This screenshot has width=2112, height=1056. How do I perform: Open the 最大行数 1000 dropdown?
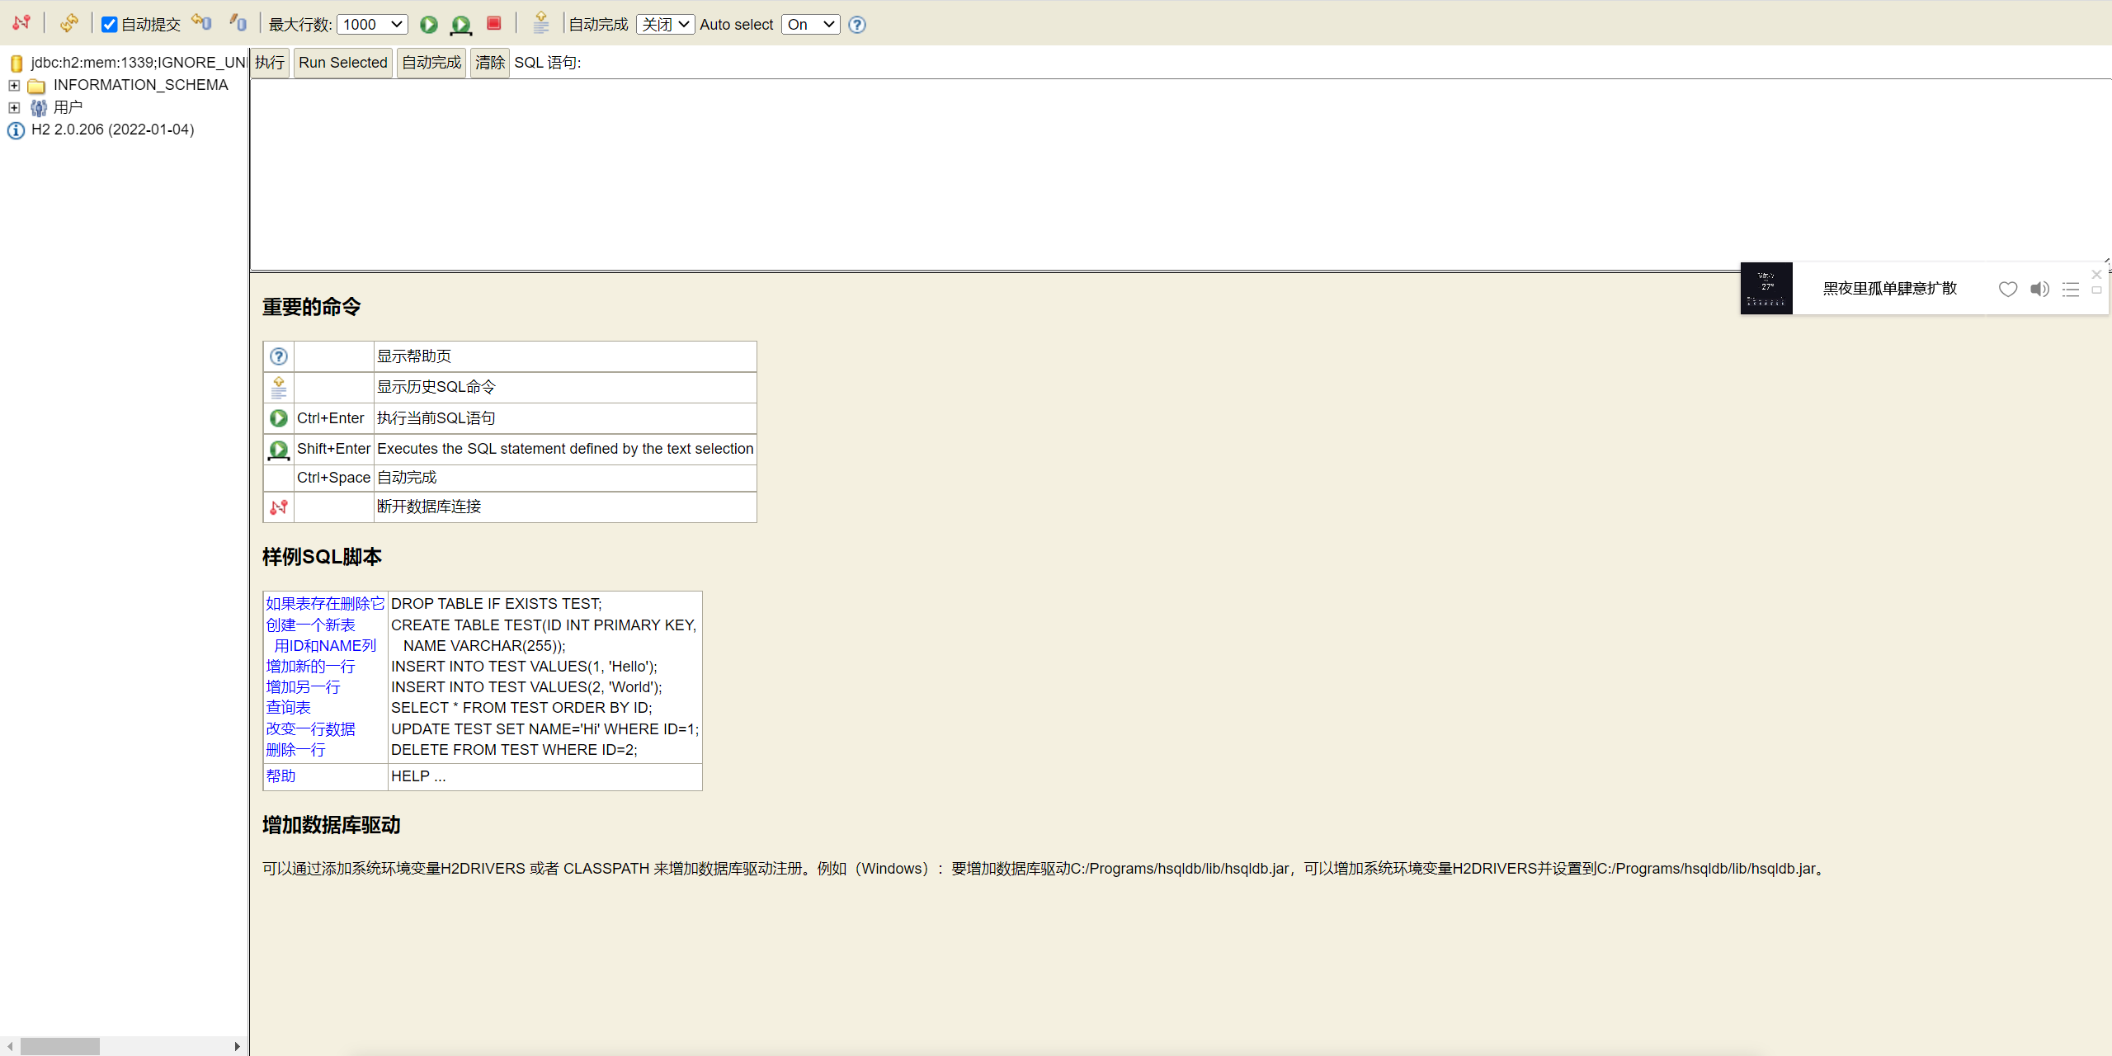[x=373, y=25]
